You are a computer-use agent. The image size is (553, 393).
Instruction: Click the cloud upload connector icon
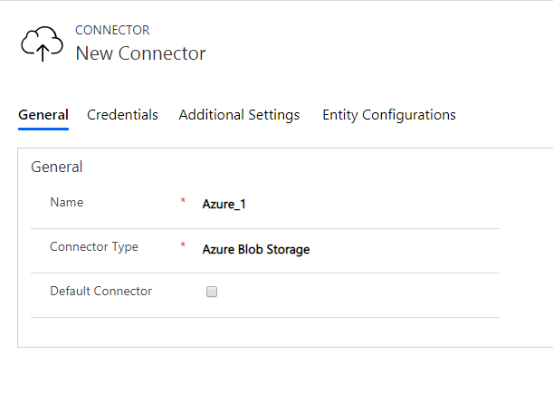coord(42,43)
